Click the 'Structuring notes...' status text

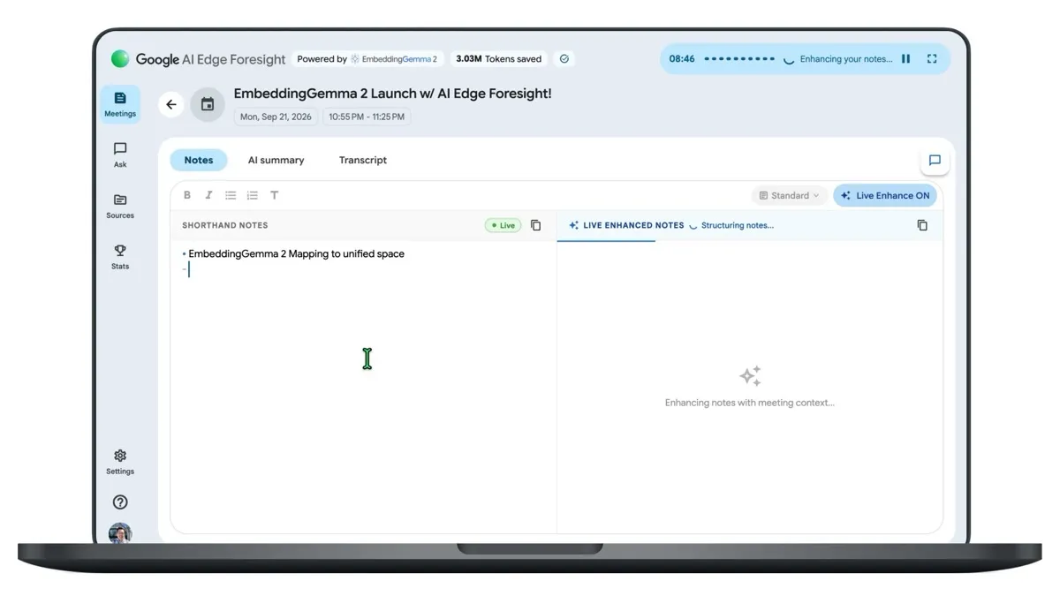tap(737, 225)
